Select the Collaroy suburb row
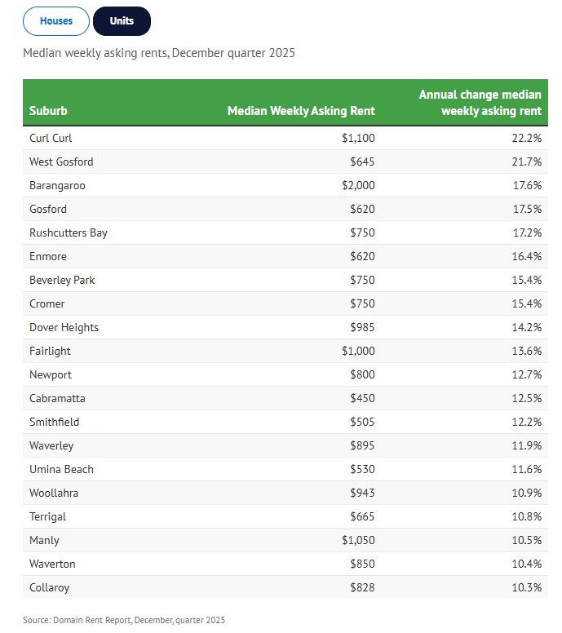Viewport: 562px width, 633px height. [x=285, y=587]
